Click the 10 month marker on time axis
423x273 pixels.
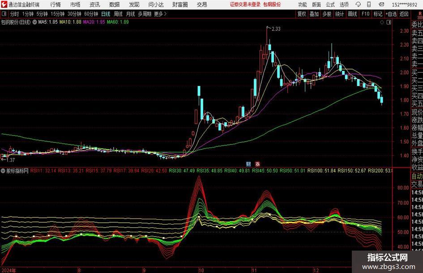click(x=201, y=270)
